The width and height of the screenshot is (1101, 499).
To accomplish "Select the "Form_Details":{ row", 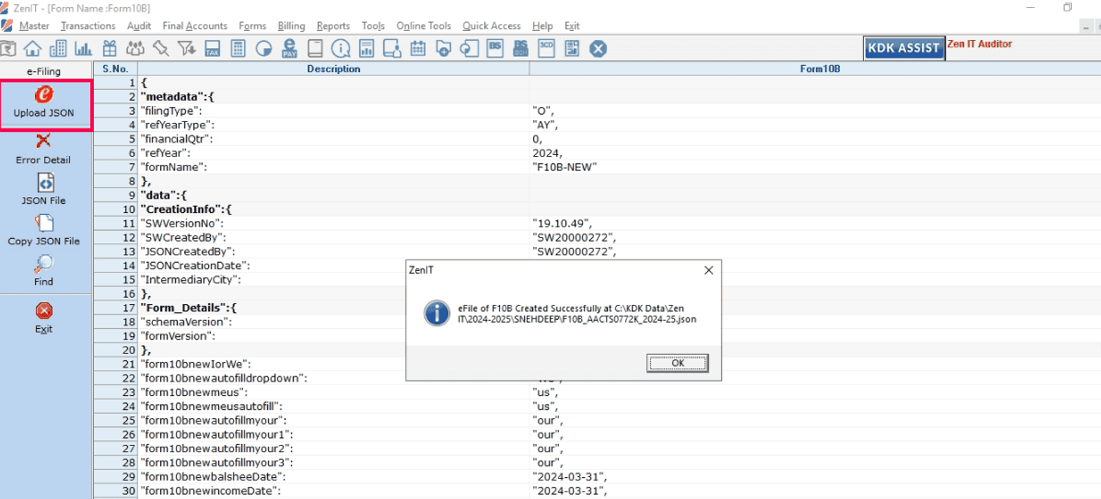I will (597, 307).
